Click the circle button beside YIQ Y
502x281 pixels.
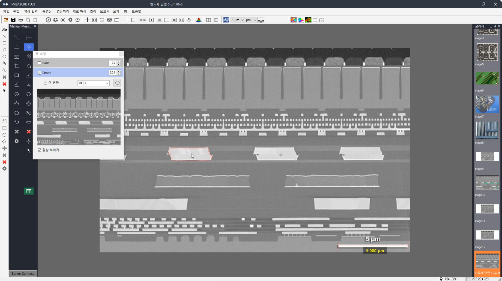coord(117,83)
